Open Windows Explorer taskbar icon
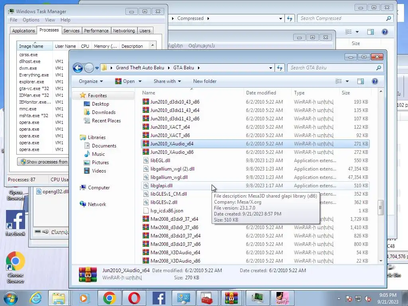Screen dimensions: 408x306 click(59, 298)
